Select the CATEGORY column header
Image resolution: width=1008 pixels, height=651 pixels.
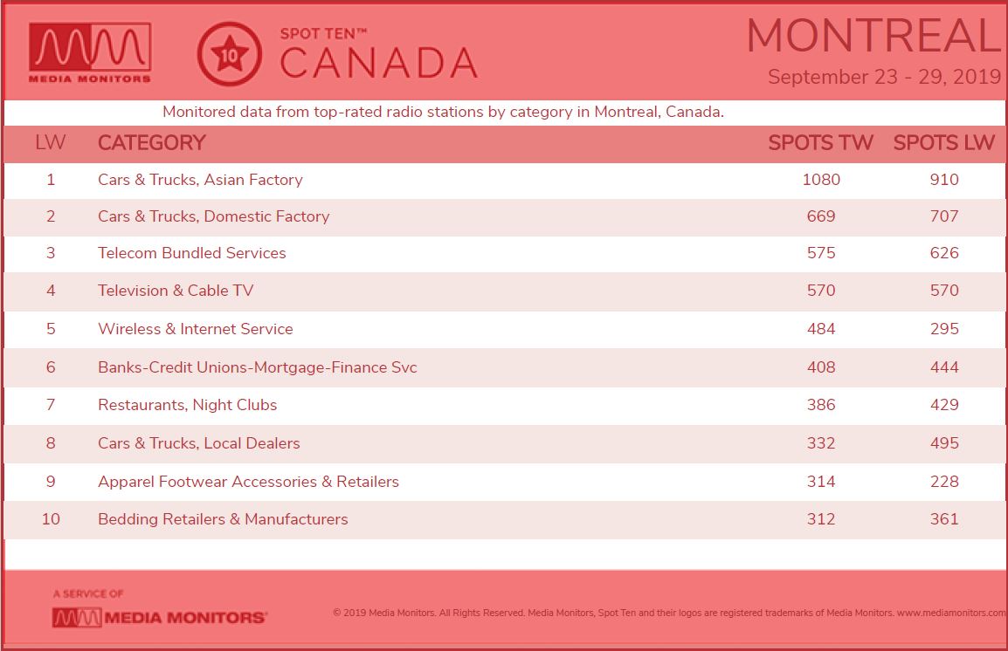(152, 142)
